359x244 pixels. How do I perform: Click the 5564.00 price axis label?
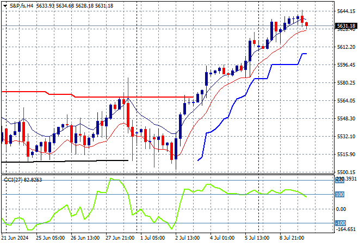[x=346, y=101]
